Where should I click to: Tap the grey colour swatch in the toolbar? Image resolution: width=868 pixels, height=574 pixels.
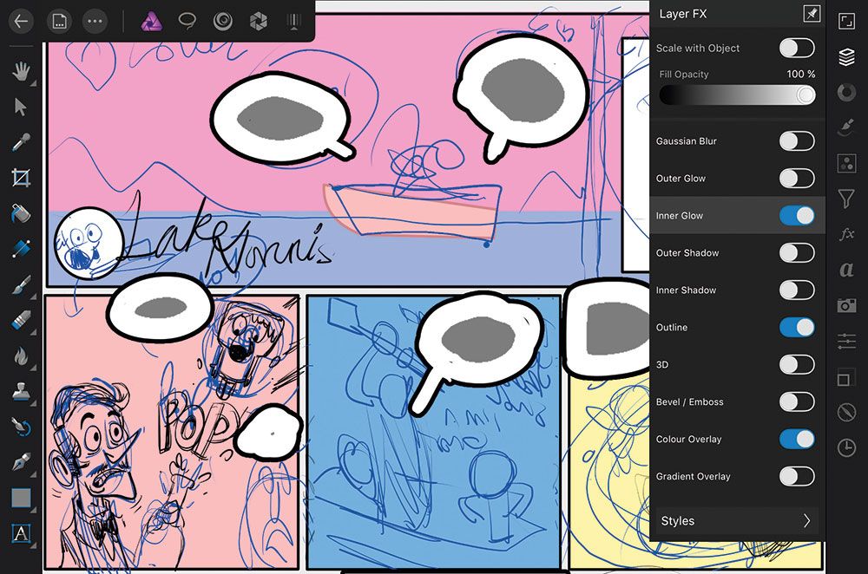pyautogui.click(x=21, y=497)
